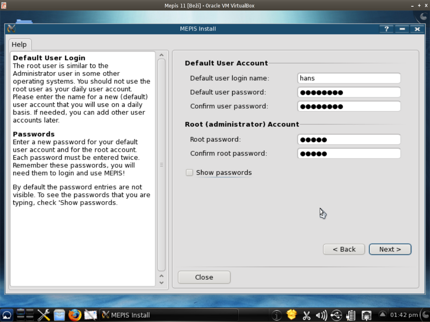Click the Default User Login heading

coord(49,58)
